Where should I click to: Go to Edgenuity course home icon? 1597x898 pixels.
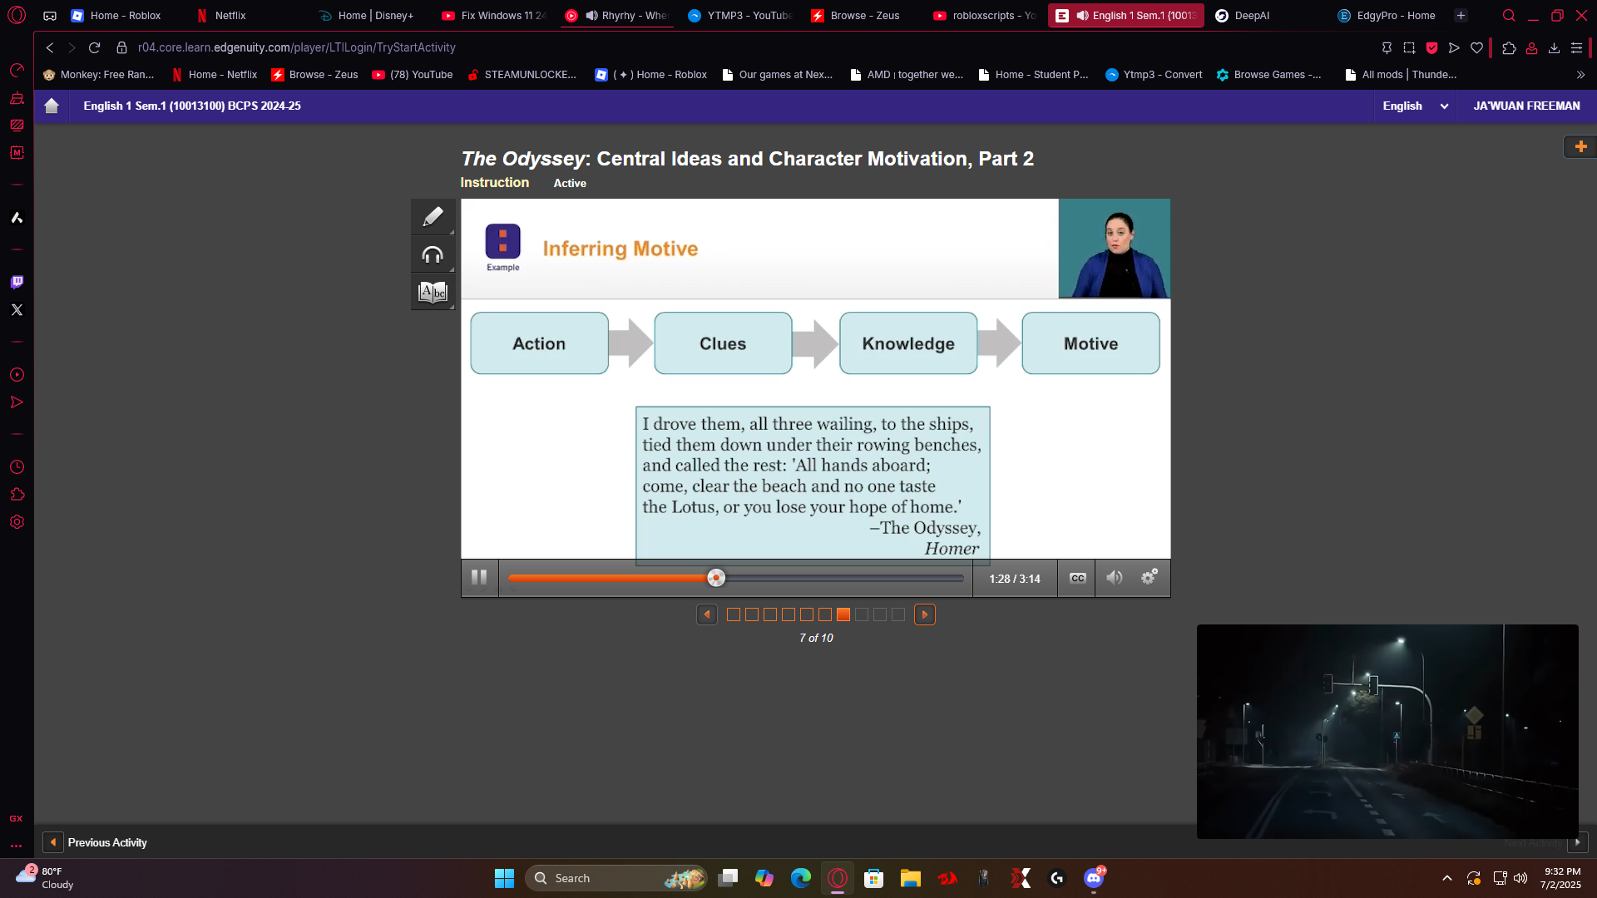pyautogui.click(x=52, y=106)
